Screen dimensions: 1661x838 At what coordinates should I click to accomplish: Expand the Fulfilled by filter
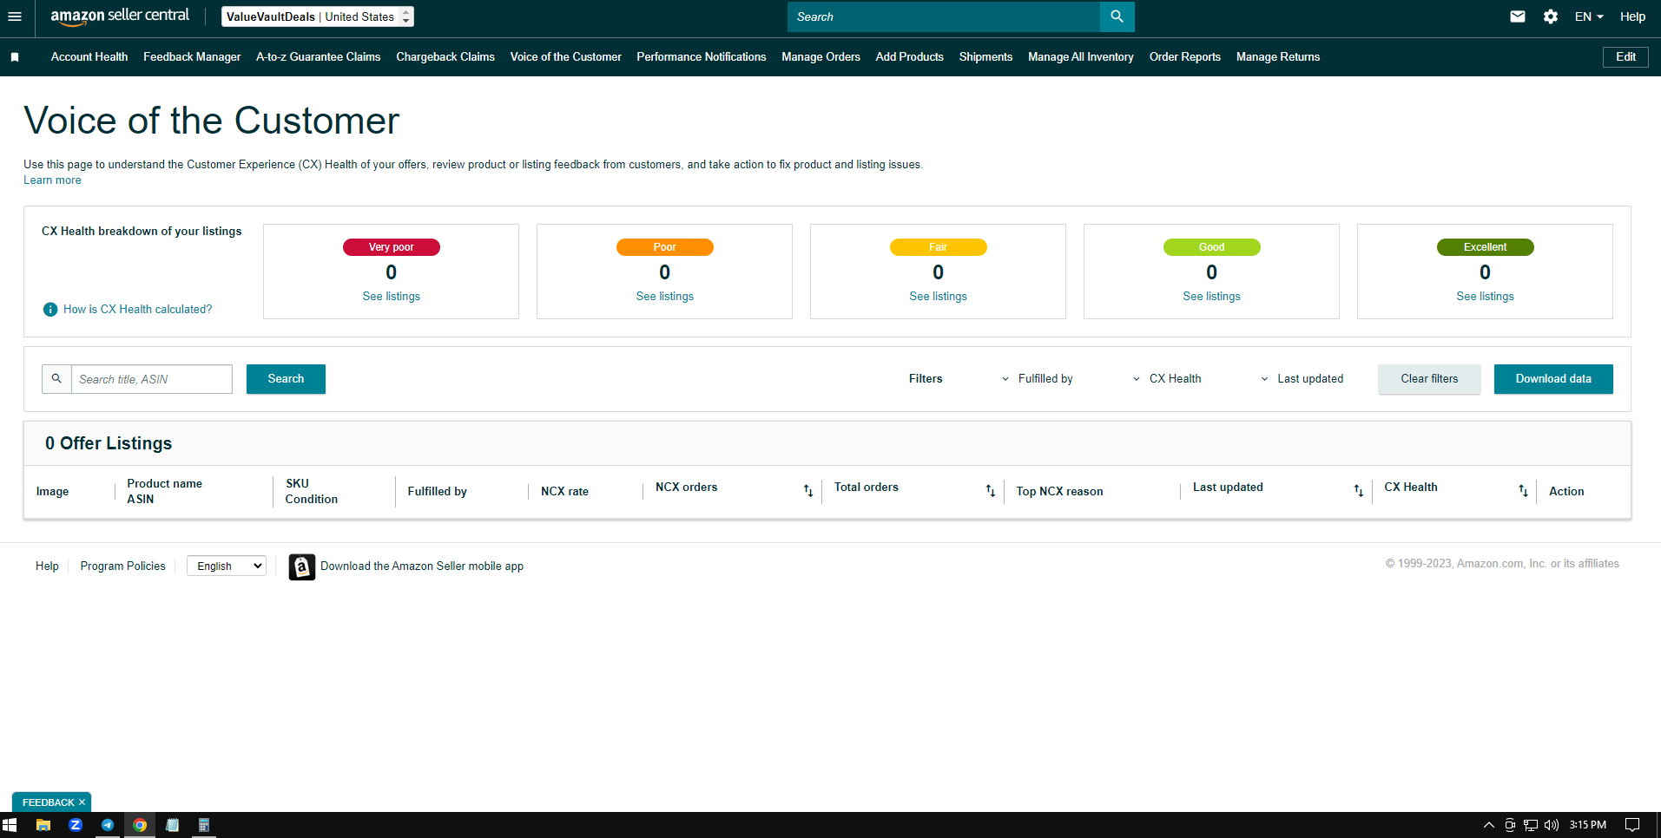(x=1038, y=379)
